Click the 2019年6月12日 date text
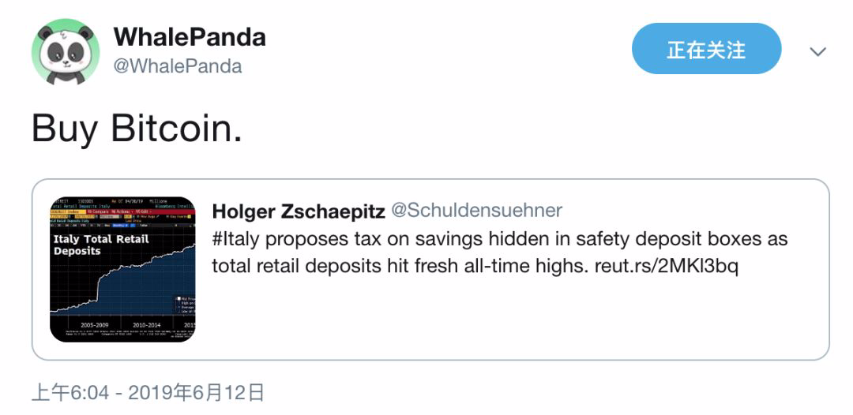 coord(196,392)
